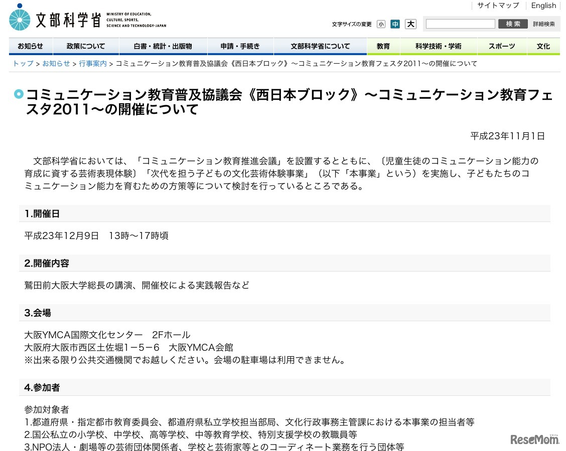Select the お知らせ navigation menu
The height and width of the screenshot is (451, 566).
31,46
